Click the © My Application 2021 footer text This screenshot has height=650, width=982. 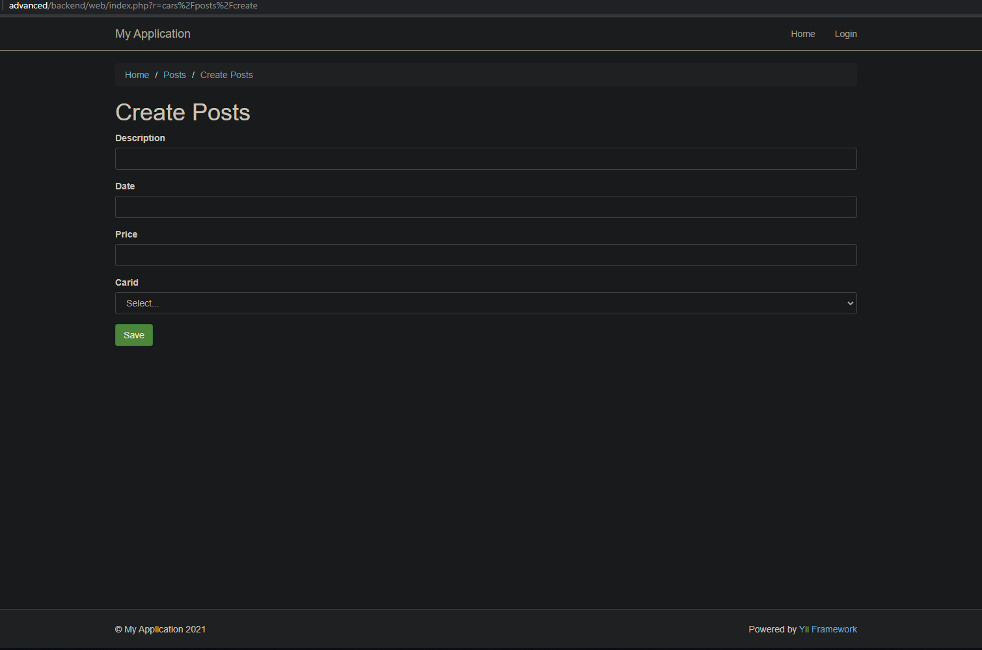click(x=160, y=629)
